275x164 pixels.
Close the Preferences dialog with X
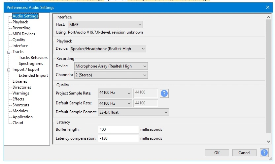click(267, 7)
